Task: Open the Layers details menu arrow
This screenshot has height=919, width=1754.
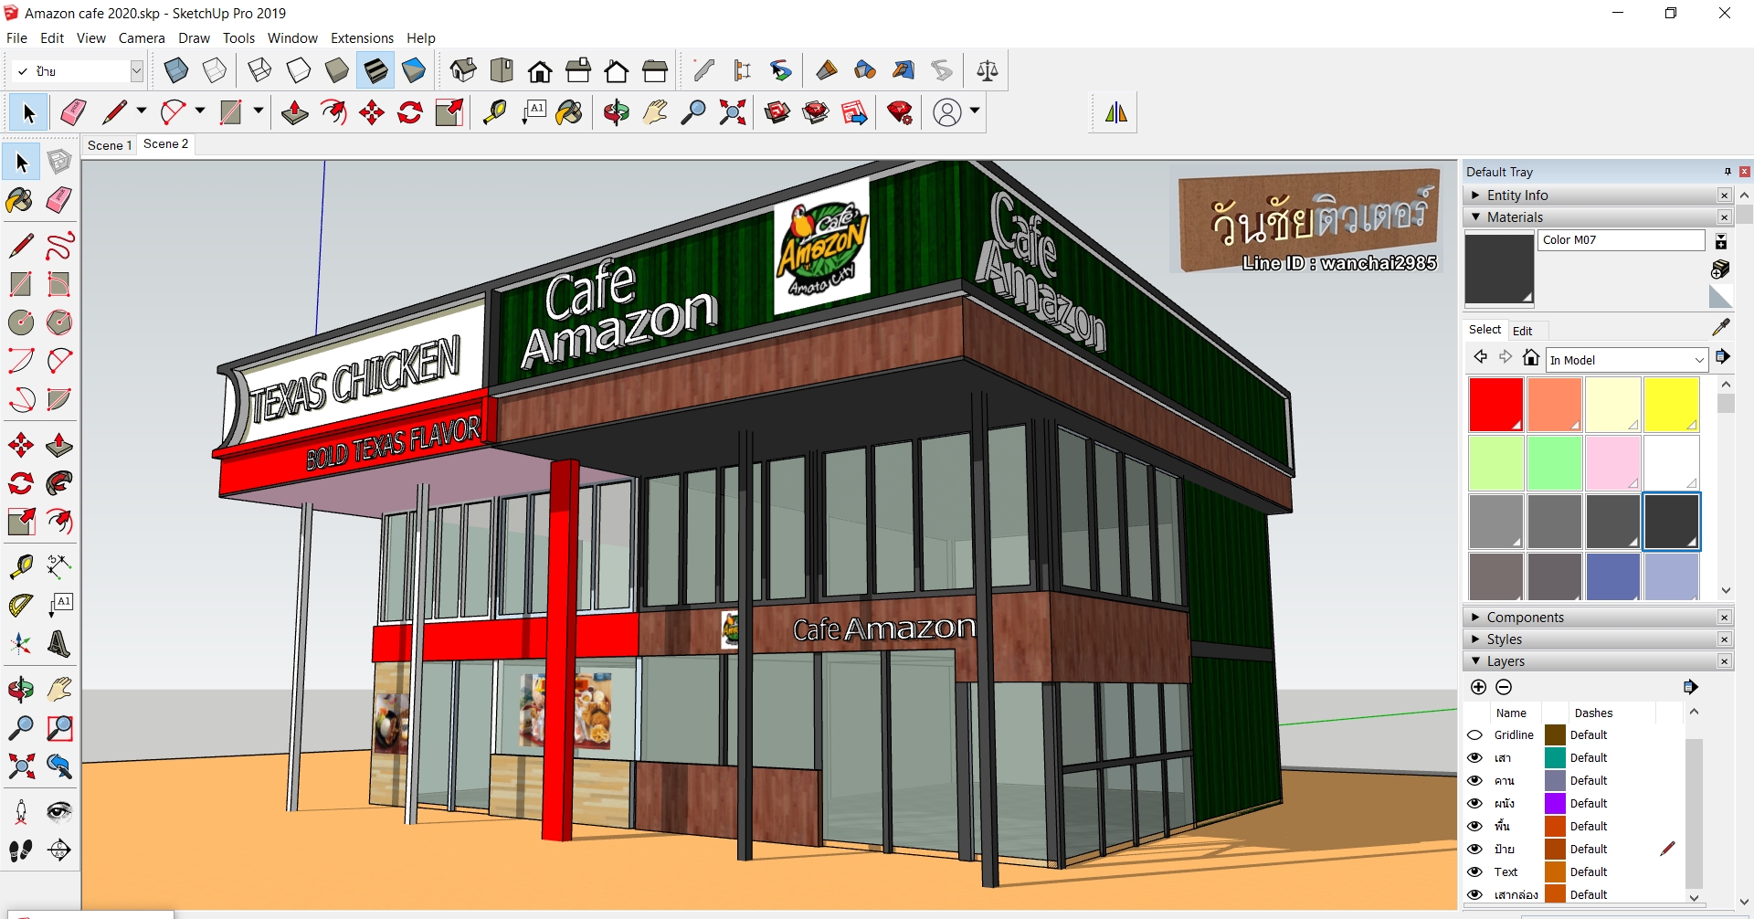Action: (x=1690, y=687)
